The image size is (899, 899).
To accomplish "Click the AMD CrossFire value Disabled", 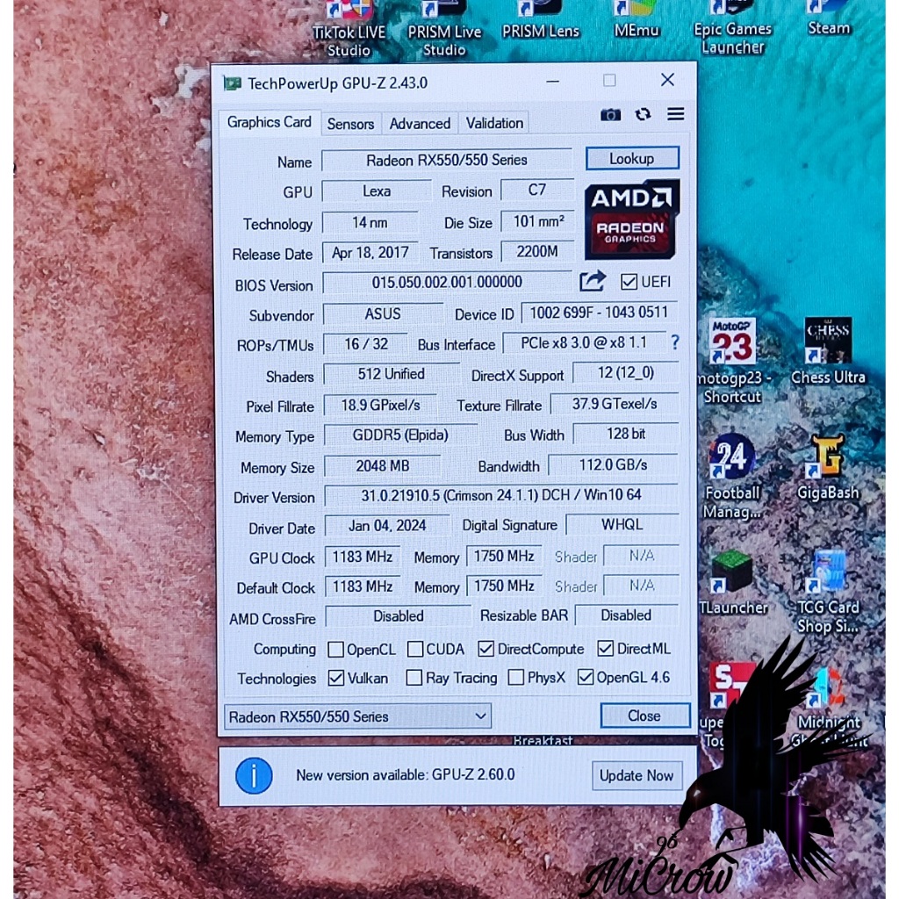I will click(x=399, y=616).
